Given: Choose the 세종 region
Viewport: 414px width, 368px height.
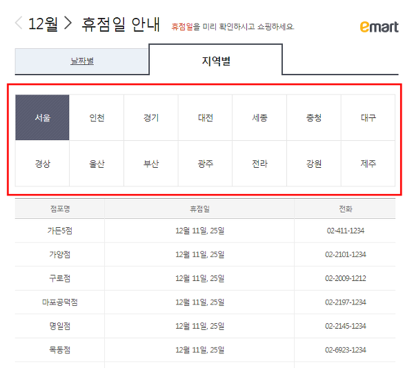Looking at the screenshot, I should coord(259,117).
